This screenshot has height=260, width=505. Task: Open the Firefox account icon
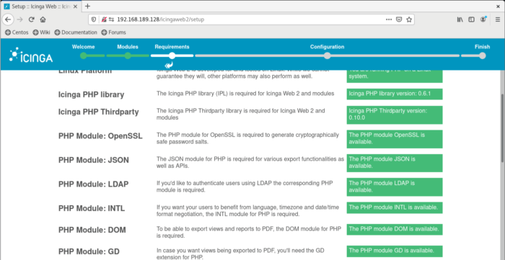click(x=483, y=19)
